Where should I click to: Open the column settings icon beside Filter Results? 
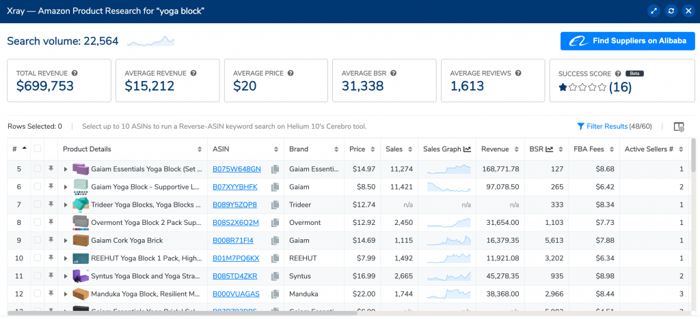click(678, 127)
